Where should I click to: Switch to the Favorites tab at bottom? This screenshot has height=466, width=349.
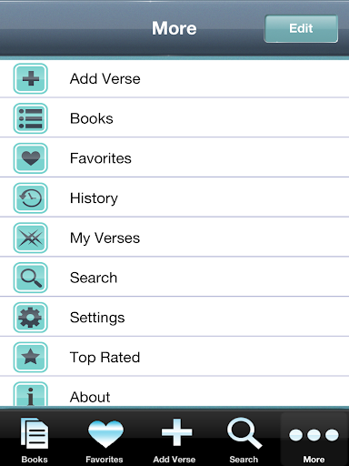coord(105,440)
